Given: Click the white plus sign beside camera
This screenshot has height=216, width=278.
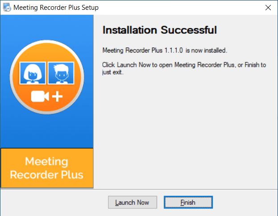Looking at the screenshot, I should pyautogui.click(x=57, y=97).
